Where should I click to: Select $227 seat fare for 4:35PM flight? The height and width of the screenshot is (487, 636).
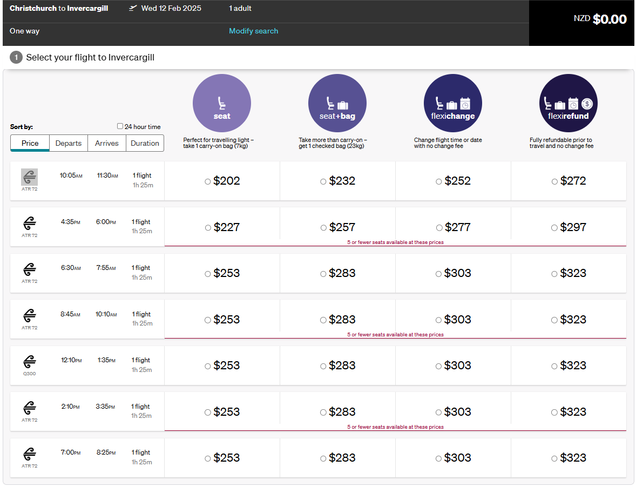(x=208, y=228)
